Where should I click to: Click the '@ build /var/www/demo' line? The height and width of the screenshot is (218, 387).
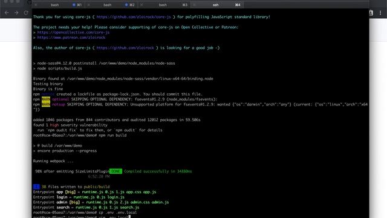pos(57,145)
